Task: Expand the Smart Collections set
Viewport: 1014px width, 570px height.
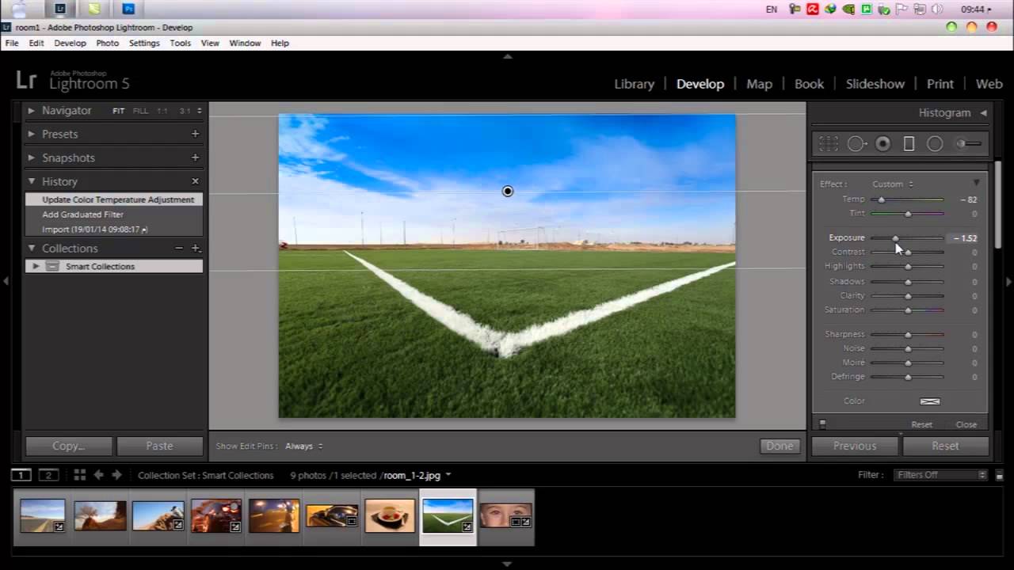Action: 36,266
